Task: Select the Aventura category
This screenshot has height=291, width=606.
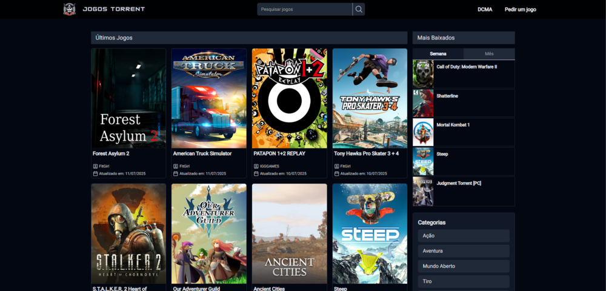Action: click(x=464, y=251)
